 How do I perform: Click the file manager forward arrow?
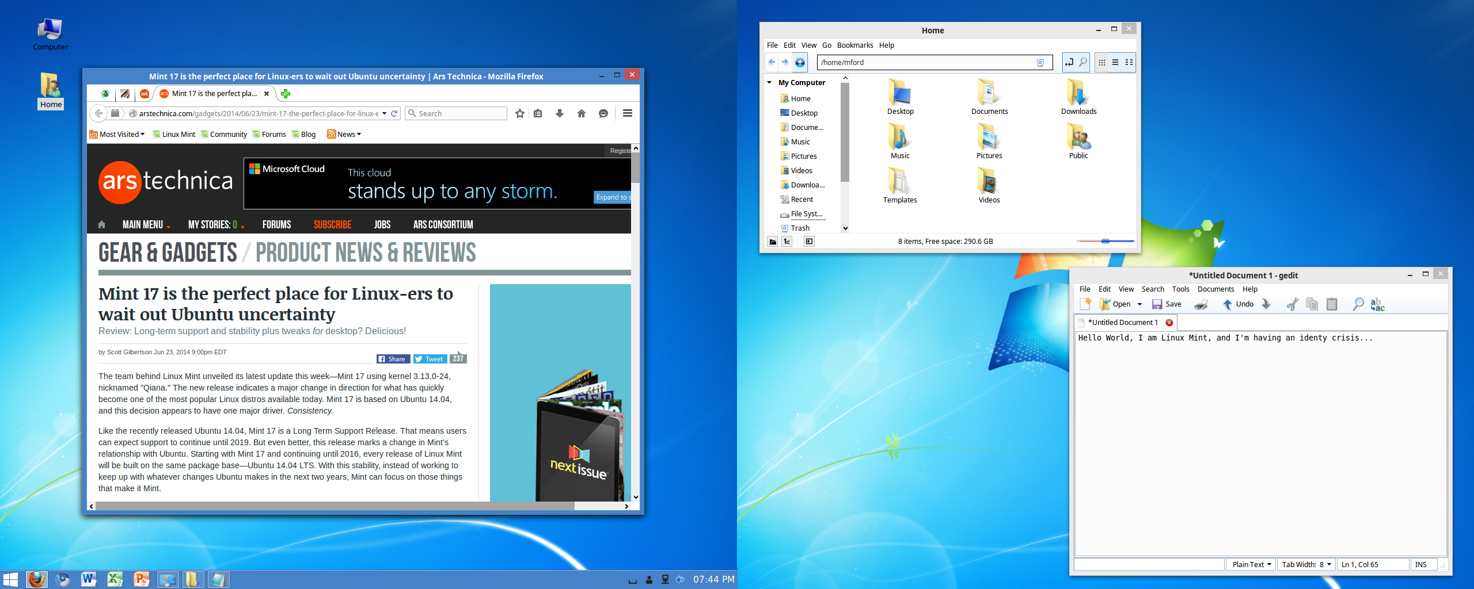pyautogui.click(x=785, y=62)
